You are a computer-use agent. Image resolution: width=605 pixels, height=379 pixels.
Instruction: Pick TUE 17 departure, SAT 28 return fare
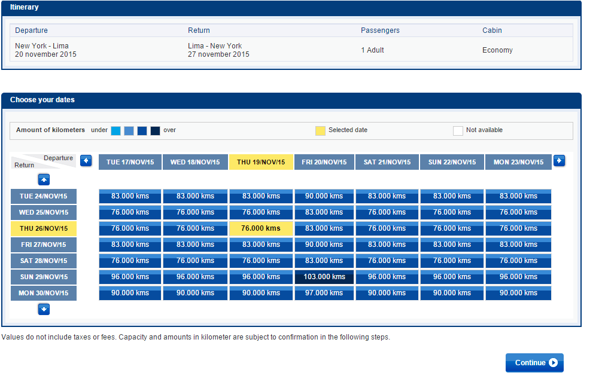coord(130,261)
